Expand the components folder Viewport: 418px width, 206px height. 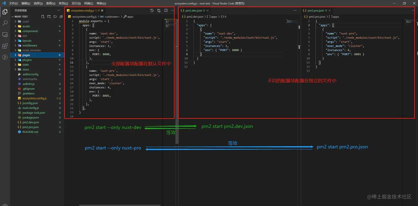pos(15,31)
